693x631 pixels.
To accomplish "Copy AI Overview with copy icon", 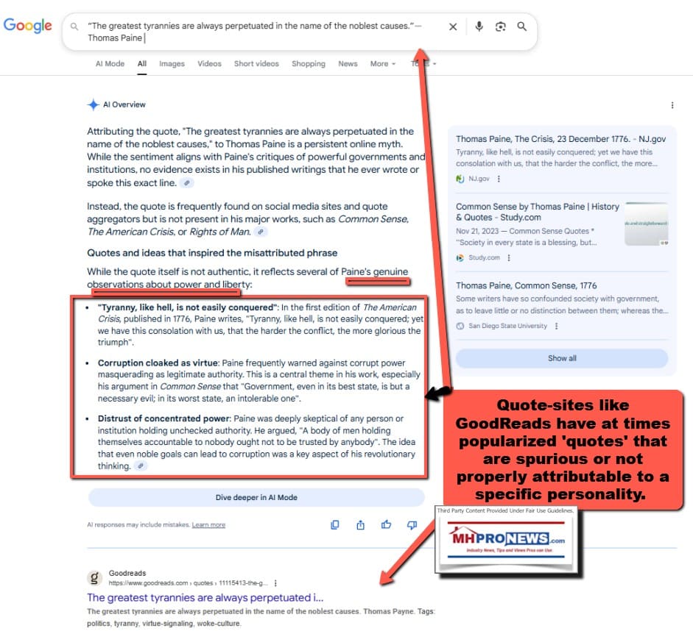I will click(x=335, y=524).
